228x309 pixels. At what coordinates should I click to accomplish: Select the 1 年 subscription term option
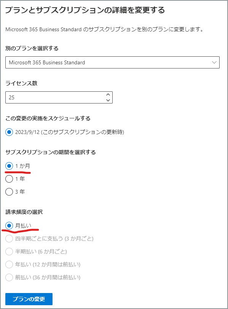tap(9, 179)
